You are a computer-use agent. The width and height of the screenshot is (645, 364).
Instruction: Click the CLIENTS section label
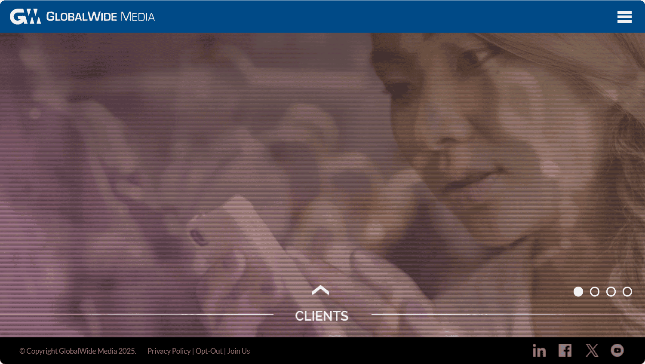322,316
